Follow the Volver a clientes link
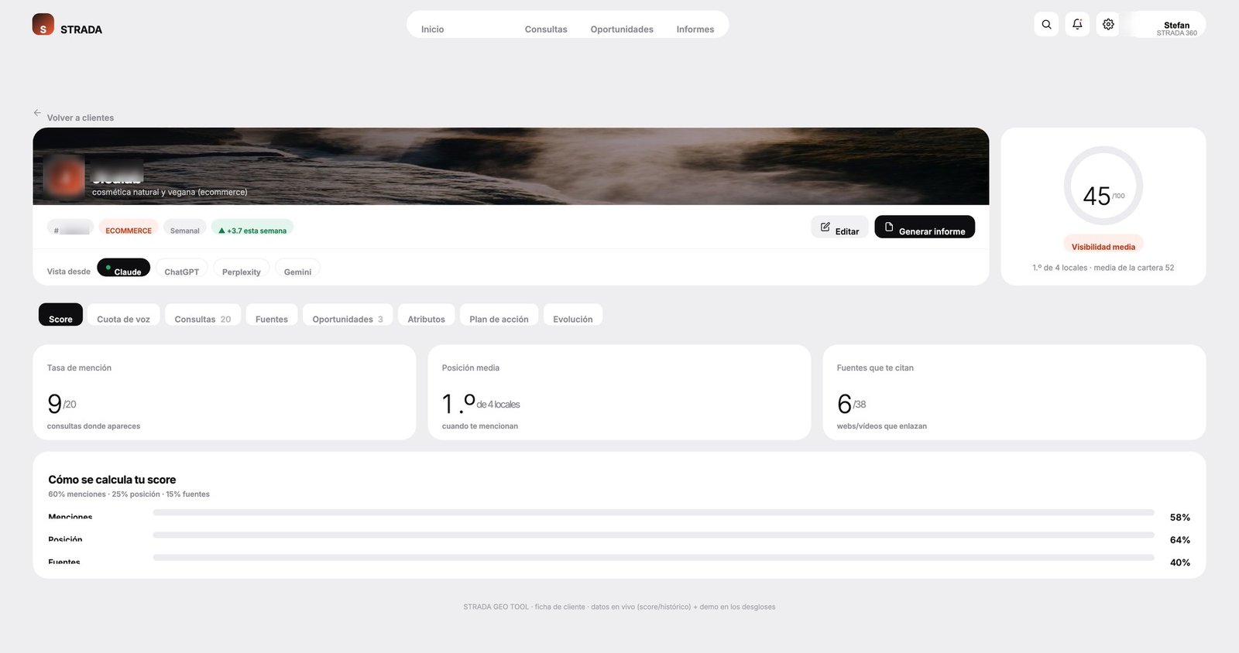The width and height of the screenshot is (1239, 653). [81, 118]
